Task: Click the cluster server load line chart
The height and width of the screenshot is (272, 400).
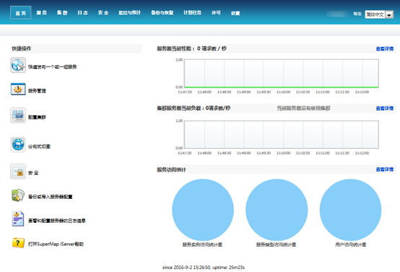Action: (282, 135)
